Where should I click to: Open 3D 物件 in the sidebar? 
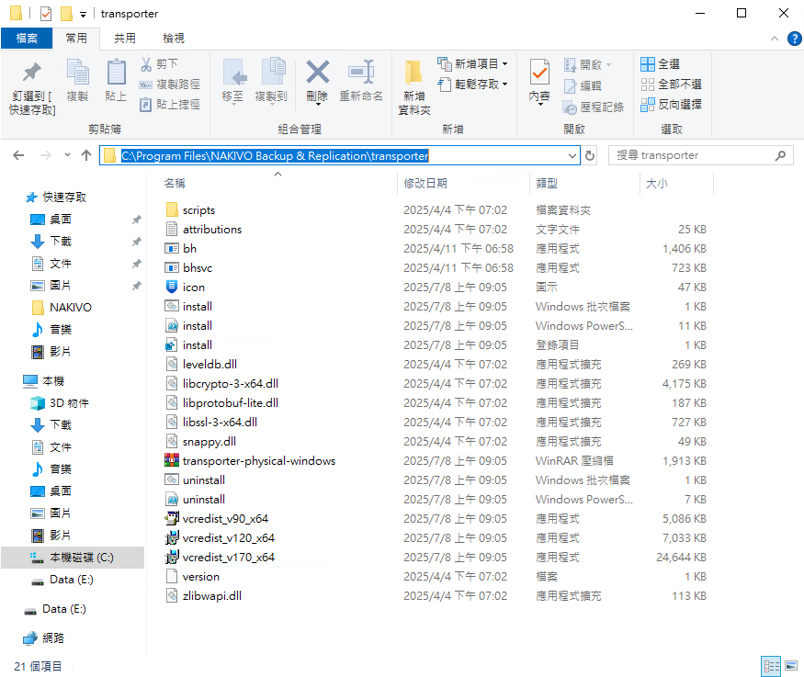tap(69, 403)
